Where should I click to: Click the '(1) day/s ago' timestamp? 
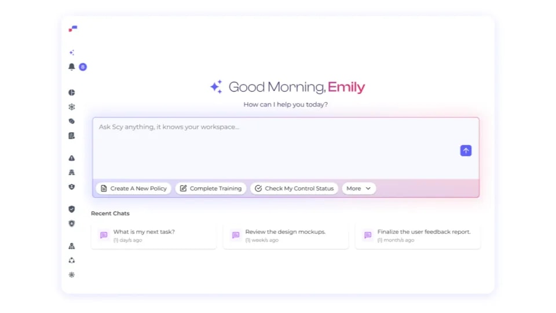point(127,240)
